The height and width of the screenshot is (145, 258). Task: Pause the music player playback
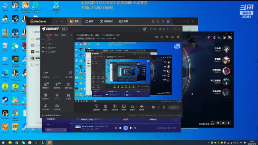pyautogui.click(x=125, y=128)
